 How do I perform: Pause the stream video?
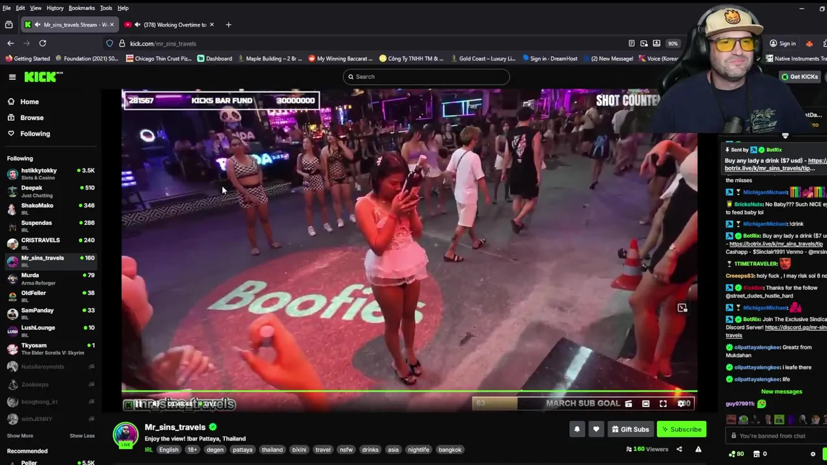tap(139, 404)
